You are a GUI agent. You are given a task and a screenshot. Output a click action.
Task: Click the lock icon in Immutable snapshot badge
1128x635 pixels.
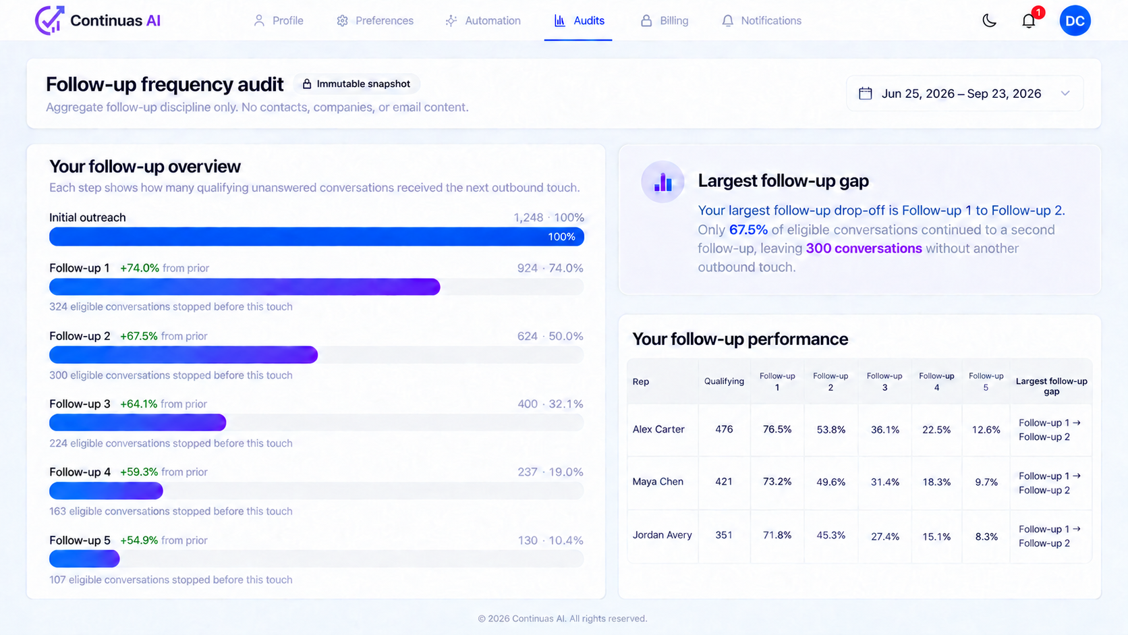click(307, 84)
